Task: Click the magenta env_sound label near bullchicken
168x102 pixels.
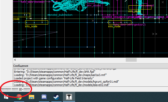Action: [x=94, y=5]
